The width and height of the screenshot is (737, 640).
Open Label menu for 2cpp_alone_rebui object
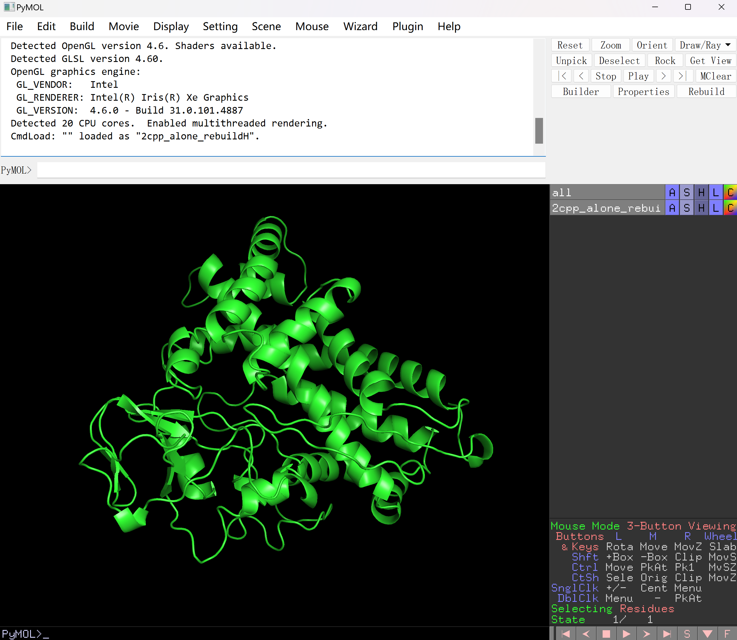pyautogui.click(x=716, y=208)
